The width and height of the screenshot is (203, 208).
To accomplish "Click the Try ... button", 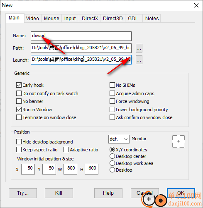I will click(23, 193).
